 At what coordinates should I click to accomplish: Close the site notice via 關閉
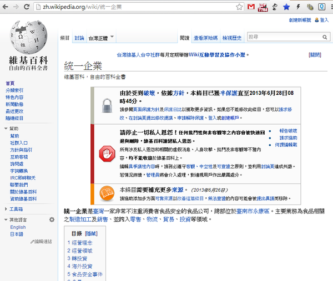point(315,55)
